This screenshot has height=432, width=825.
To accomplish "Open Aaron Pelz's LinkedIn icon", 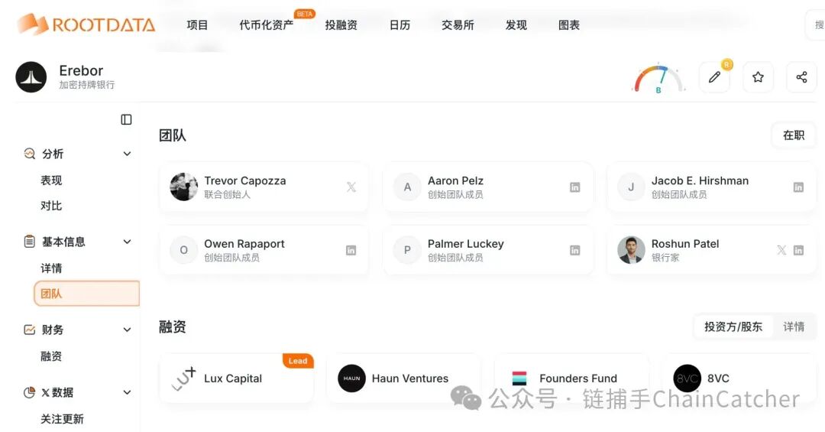I will (x=574, y=187).
